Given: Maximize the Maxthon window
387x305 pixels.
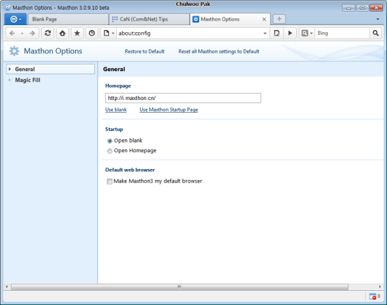Looking at the screenshot, I should pyautogui.click(x=362, y=8).
